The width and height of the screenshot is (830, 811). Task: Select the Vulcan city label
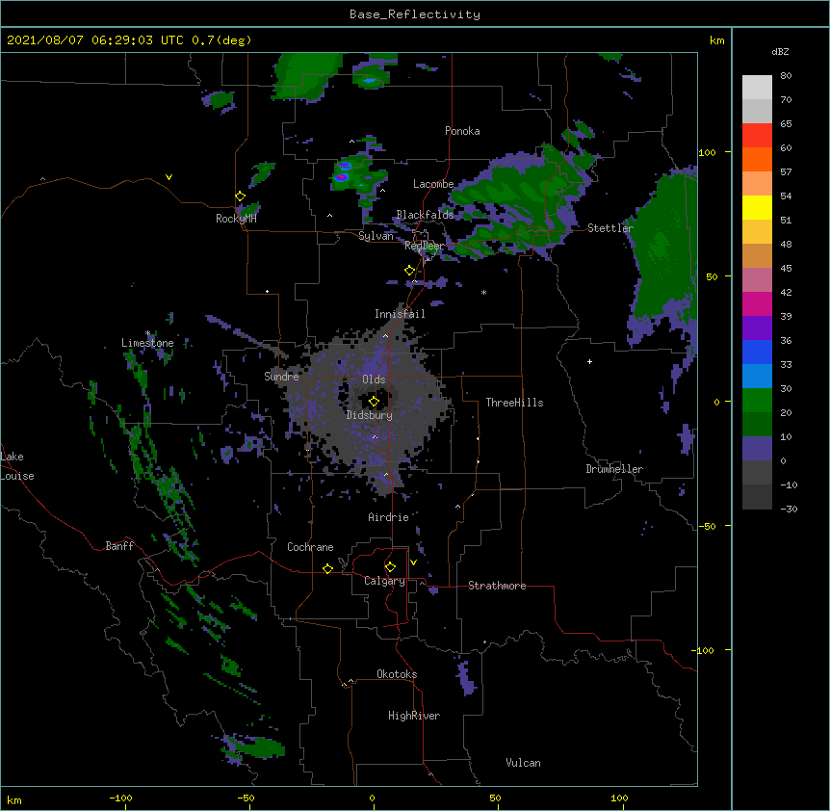pyautogui.click(x=523, y=763)
